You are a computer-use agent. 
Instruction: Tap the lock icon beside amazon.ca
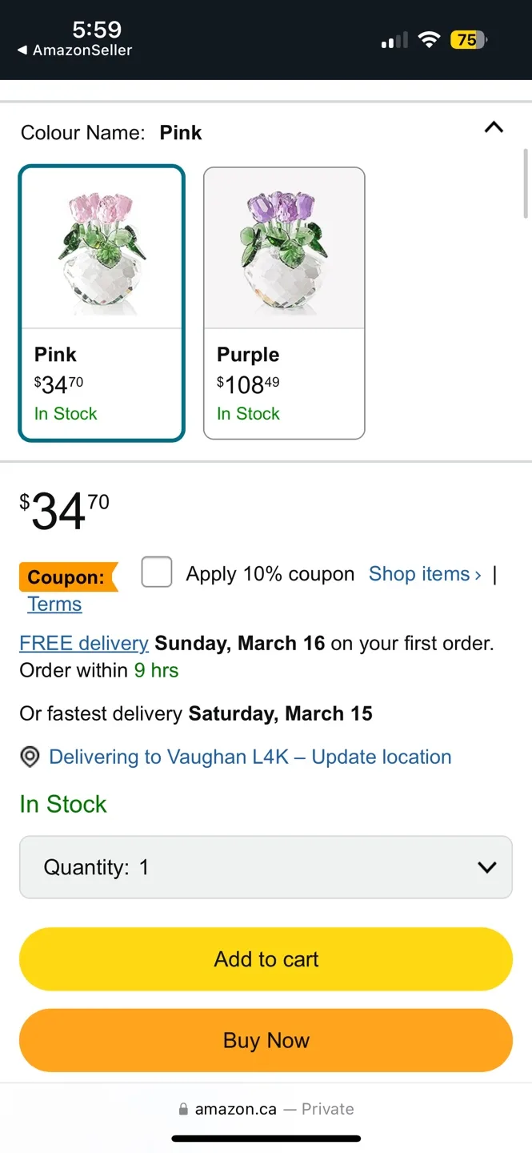(x=183, y=1109)
